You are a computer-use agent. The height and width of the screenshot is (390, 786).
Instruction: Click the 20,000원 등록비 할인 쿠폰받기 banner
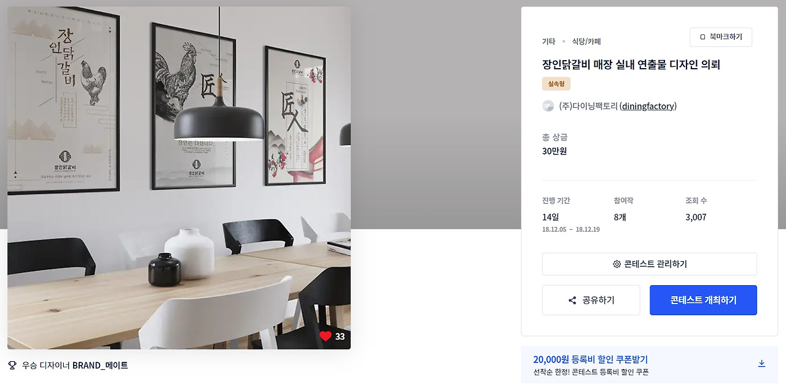click(649, 365)
